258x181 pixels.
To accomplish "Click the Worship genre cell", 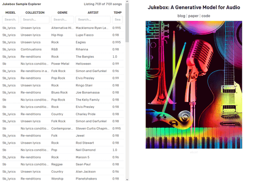I will [57, 179].
